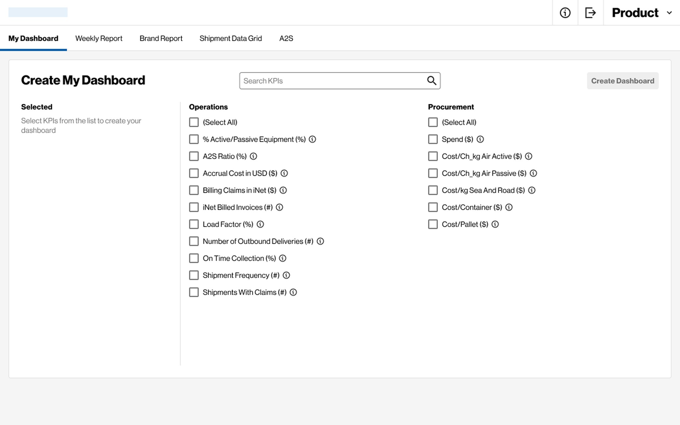The height and width of the screenshot is (425, 680).
Task: Open info icon next to A2S Ratio
Action: coord(253,156)
